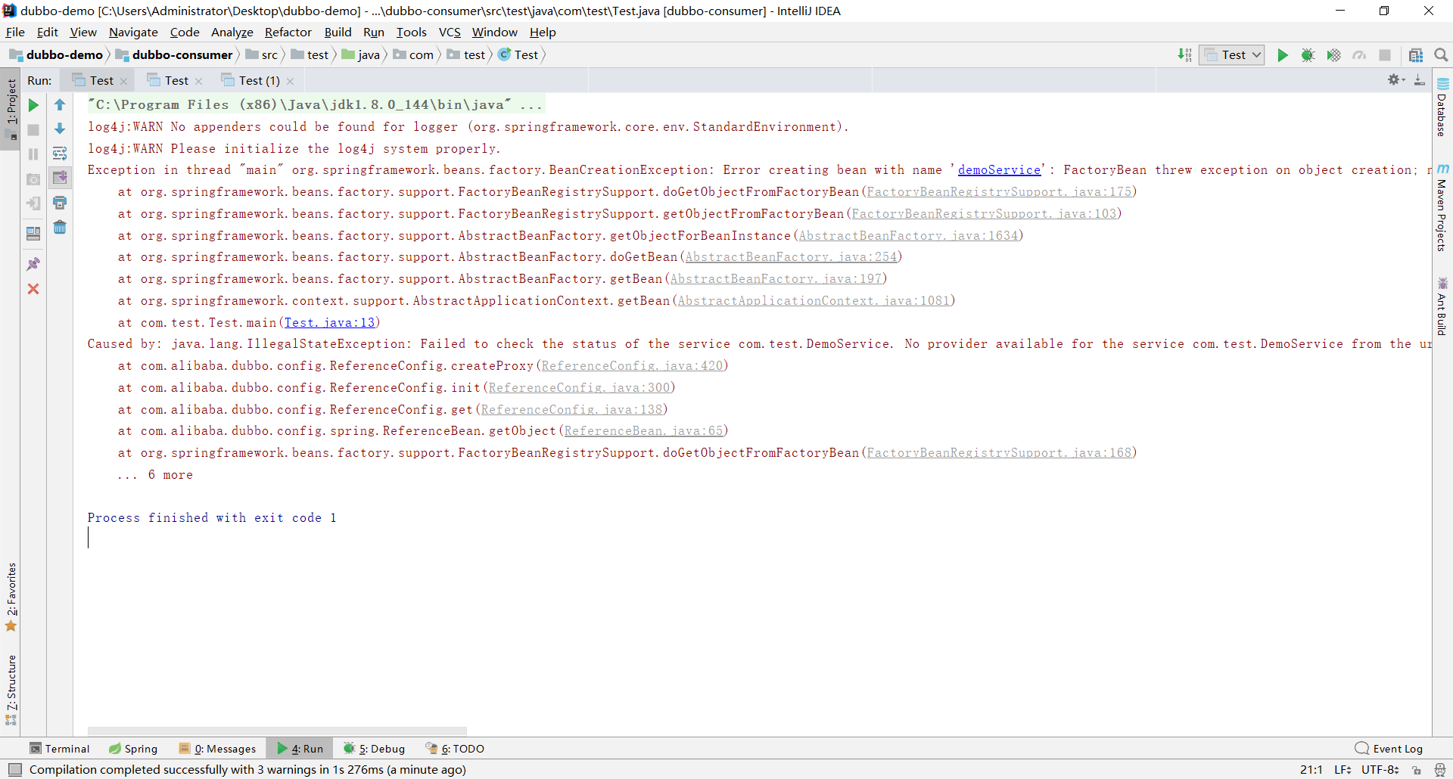Click the Dump Threads camera icon

point(33,179)
